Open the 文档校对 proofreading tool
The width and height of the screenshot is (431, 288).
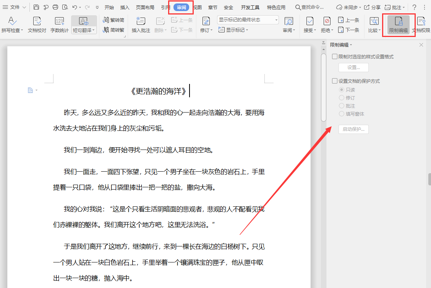click(x=36, y=24)
